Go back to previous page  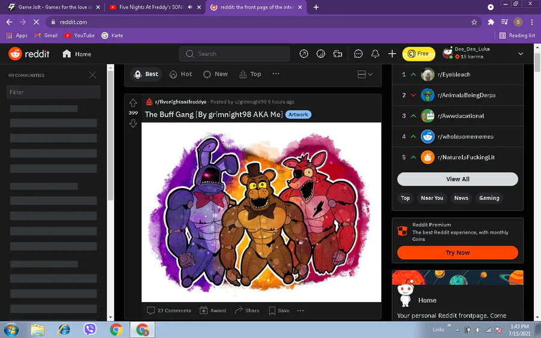(x=9, y=22)
